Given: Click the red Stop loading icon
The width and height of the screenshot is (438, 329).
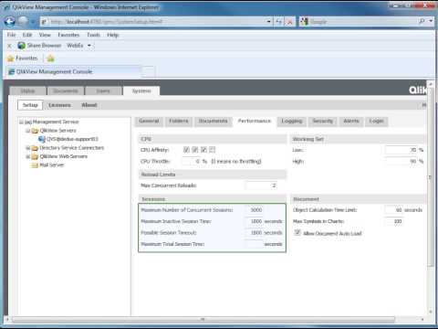Looking at the screenshot, I should 290,22.
